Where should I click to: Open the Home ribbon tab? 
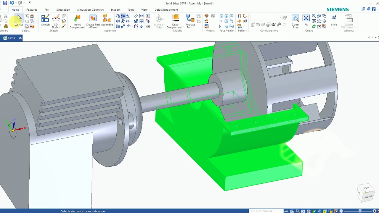(x=15, y=10)
